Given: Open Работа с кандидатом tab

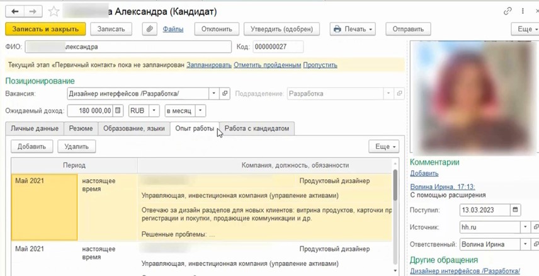Looking at the screenshot, I should coord(257,129).
